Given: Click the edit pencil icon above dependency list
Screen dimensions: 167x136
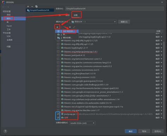Looking at the screenshot, I should point(74,27).
